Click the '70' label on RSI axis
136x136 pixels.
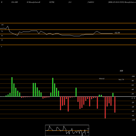point(2,31)
